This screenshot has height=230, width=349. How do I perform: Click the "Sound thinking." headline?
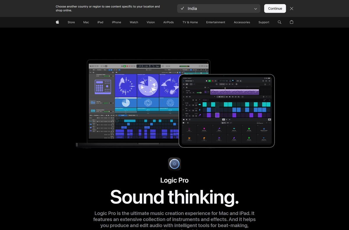point(174,197)
